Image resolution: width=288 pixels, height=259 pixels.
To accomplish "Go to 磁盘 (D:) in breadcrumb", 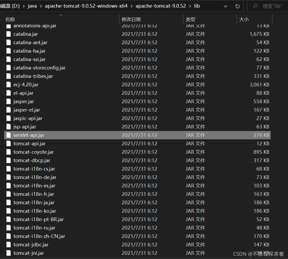I will click(x=10, y=6).
